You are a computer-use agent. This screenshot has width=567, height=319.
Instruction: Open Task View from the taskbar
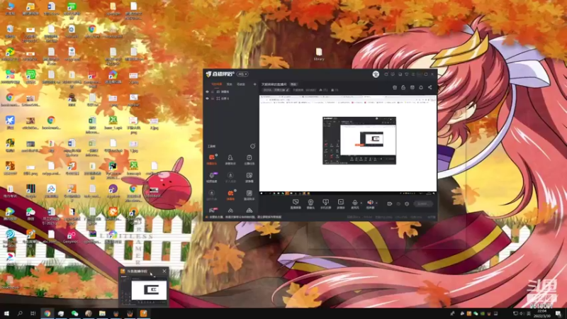pos(33,313)
